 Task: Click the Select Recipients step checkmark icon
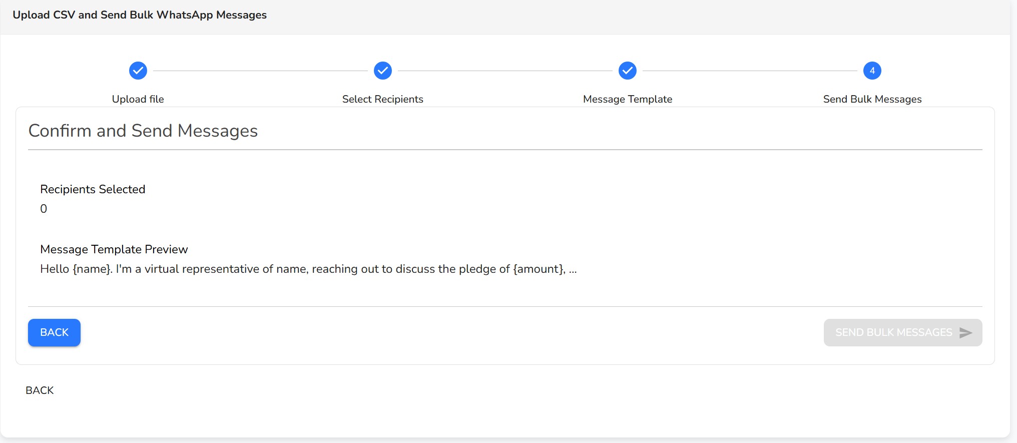click(x=383, y=71)
